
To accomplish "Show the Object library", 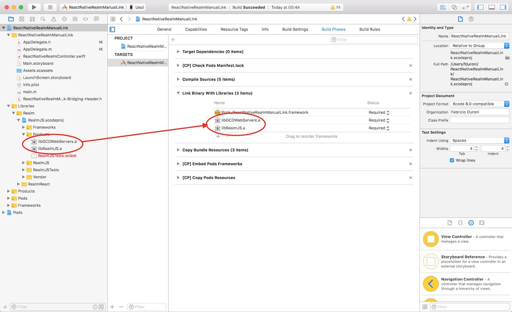I will point(471,223).
